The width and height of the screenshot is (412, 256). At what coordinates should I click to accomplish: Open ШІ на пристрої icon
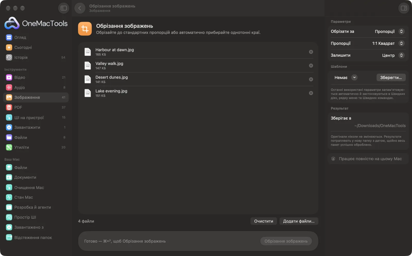9,117
